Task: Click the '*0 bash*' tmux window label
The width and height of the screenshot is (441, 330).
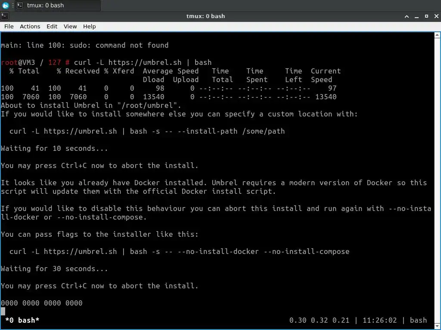Action: (x=22, y=320)
